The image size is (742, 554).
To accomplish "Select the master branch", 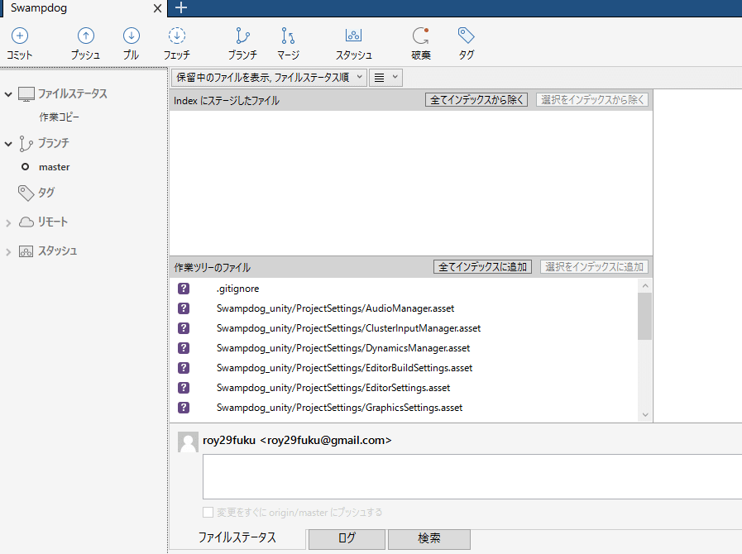I will [54, 167].
